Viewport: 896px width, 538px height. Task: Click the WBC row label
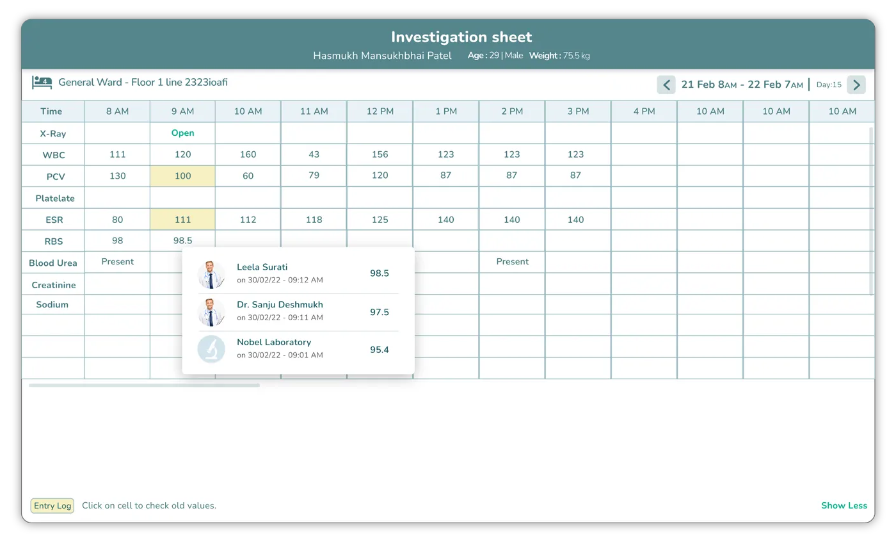(x=53, y=155)
